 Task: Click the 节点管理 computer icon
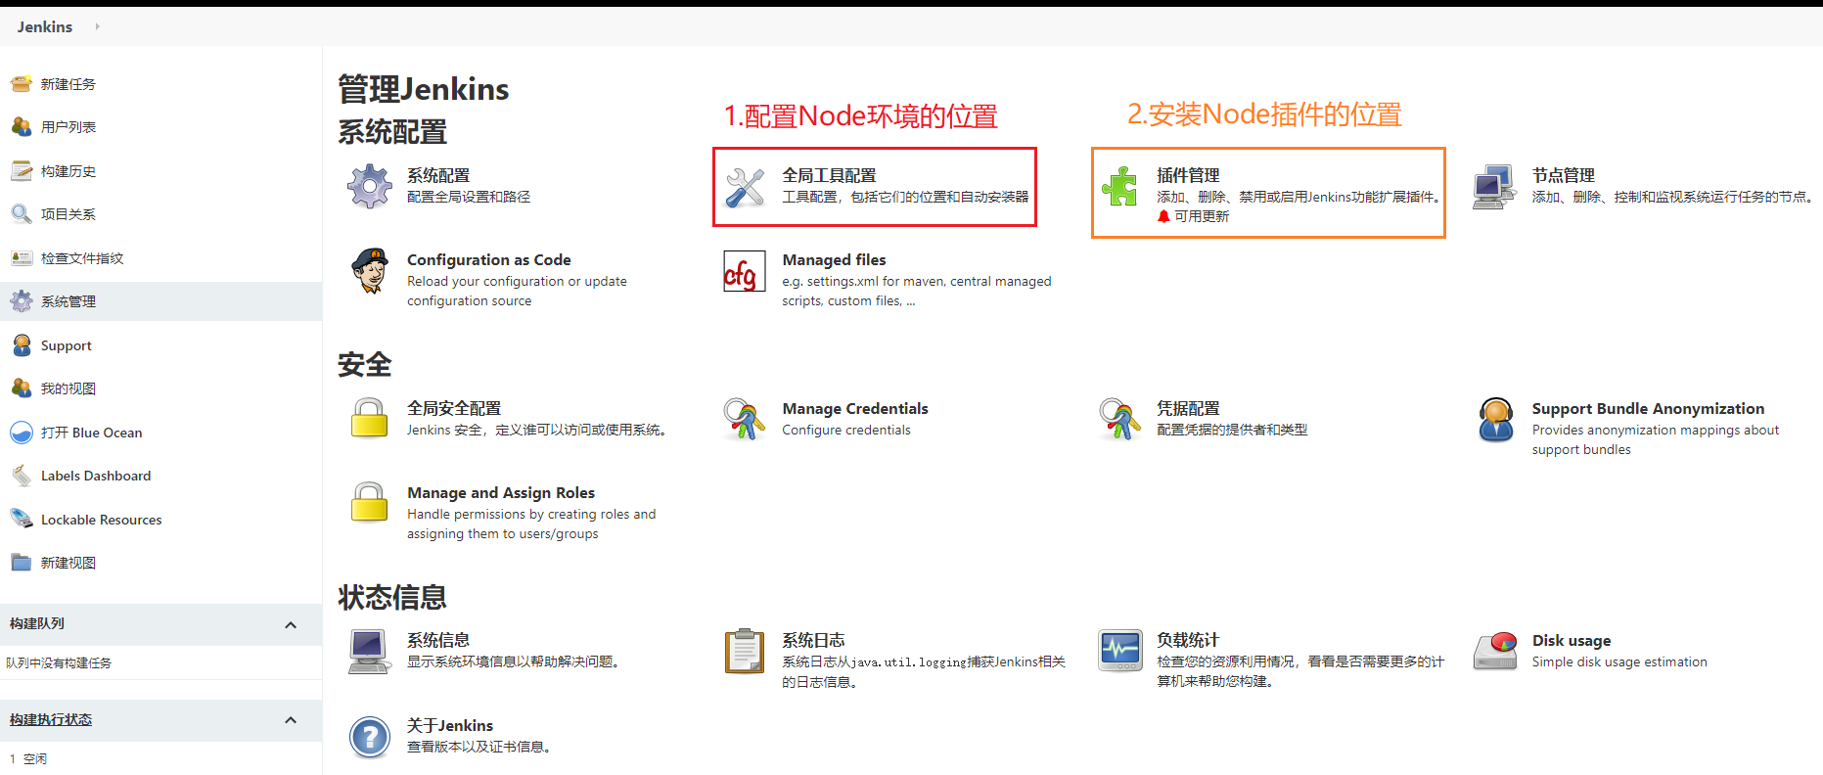(1495, 186)
